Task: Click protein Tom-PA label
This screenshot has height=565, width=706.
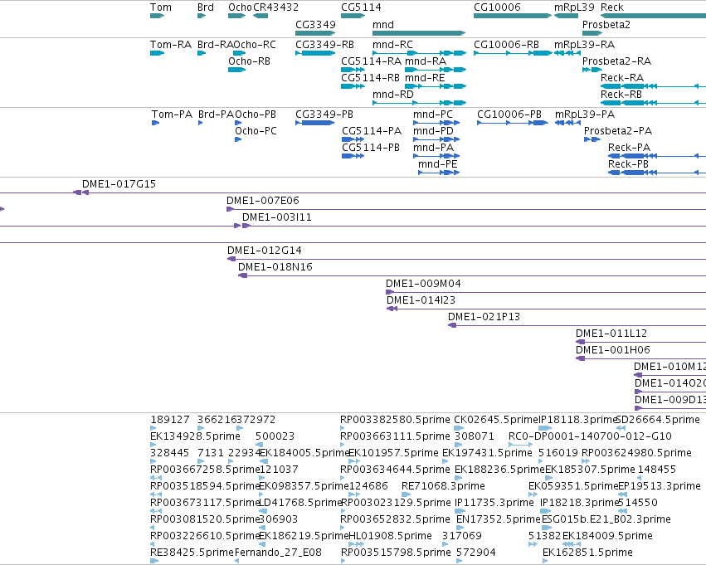Action: pos(172,114)
